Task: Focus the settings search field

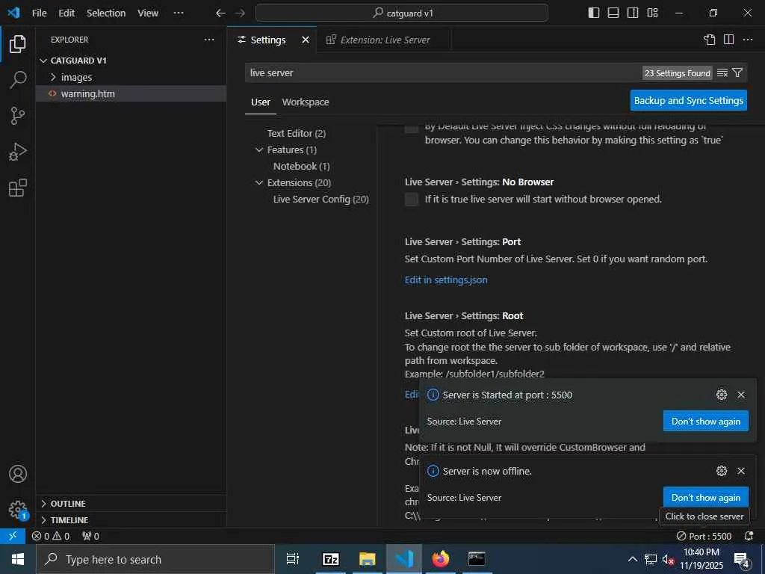Action: coord(443,72)
